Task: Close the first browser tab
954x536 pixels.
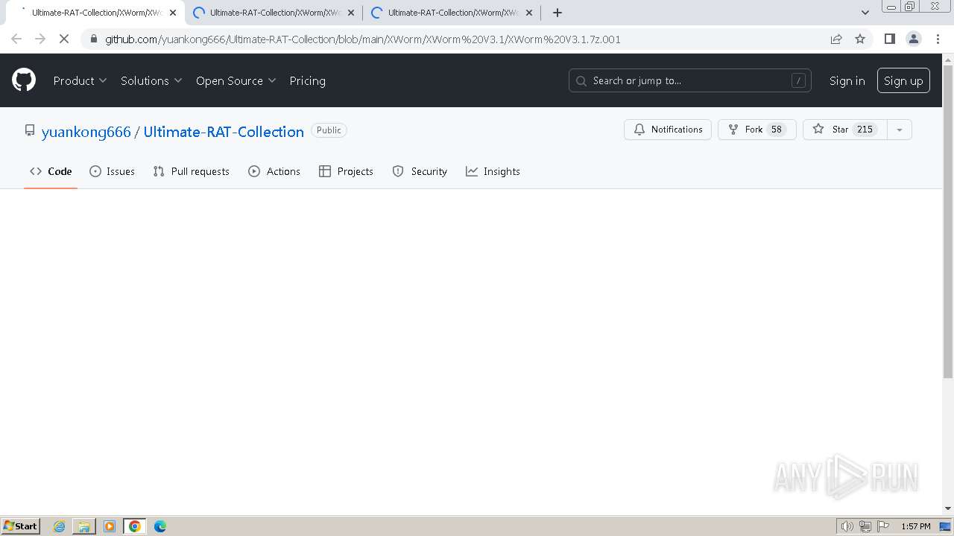Action: [172, 13]
